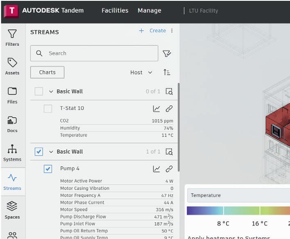Open the Assets sidebar panel
Image resolution: width=290 pixels, height=239 pixels.
12,67
